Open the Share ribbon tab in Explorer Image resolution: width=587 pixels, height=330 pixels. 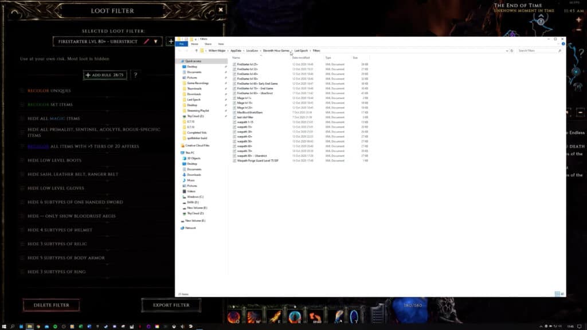208,44
